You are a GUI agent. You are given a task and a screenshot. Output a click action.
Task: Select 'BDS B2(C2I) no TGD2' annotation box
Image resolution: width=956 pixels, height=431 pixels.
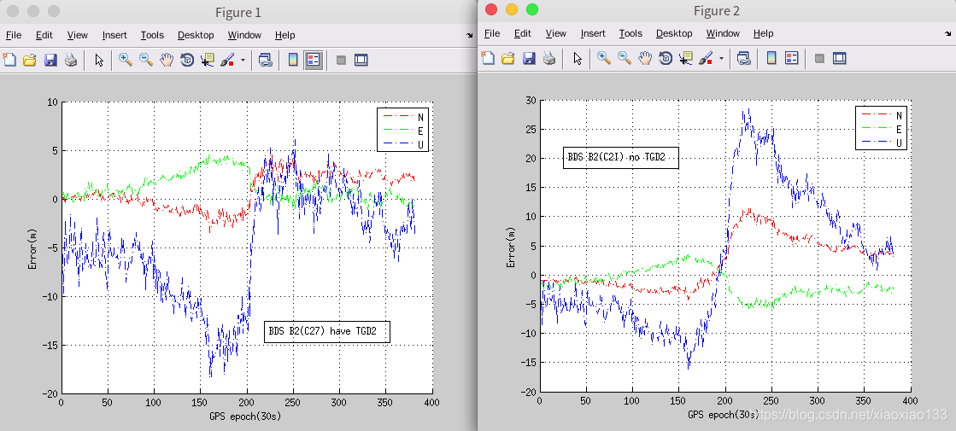point(620,158)
